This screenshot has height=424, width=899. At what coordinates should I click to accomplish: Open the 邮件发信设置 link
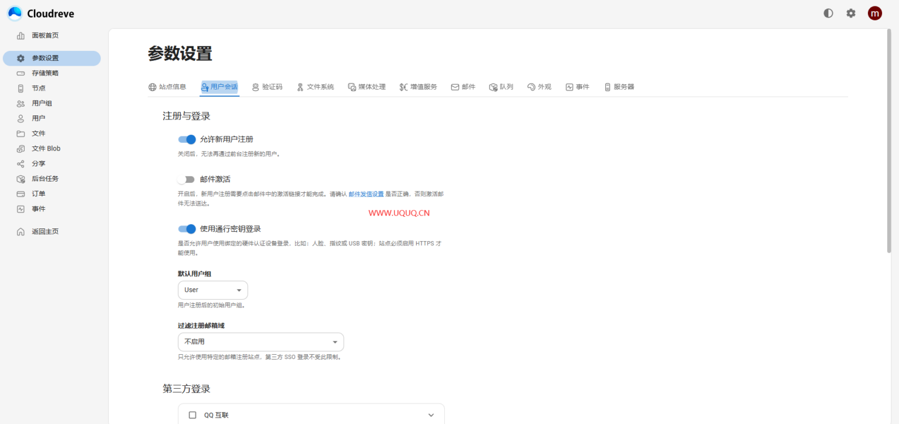coord(366,194)
